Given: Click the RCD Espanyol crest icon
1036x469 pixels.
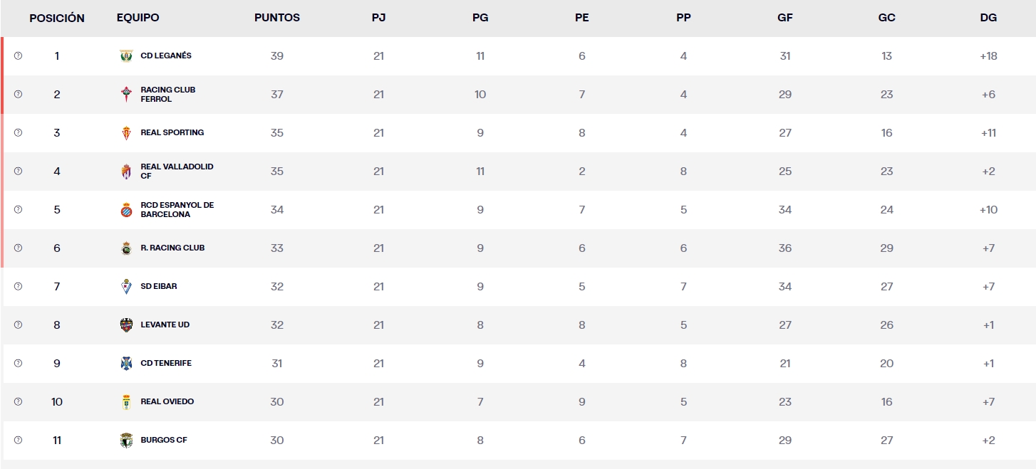Looking at the screenshot, I should 126,210.
